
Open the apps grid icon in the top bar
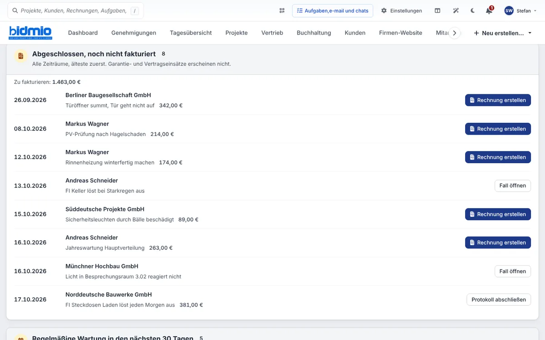point(282,10)
